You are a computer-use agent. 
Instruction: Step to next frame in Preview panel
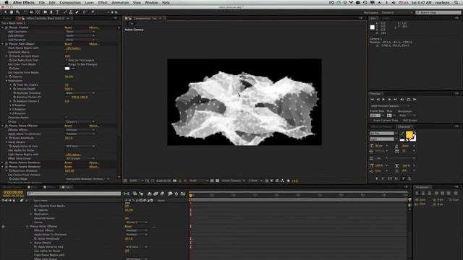(x=389, y=100)
